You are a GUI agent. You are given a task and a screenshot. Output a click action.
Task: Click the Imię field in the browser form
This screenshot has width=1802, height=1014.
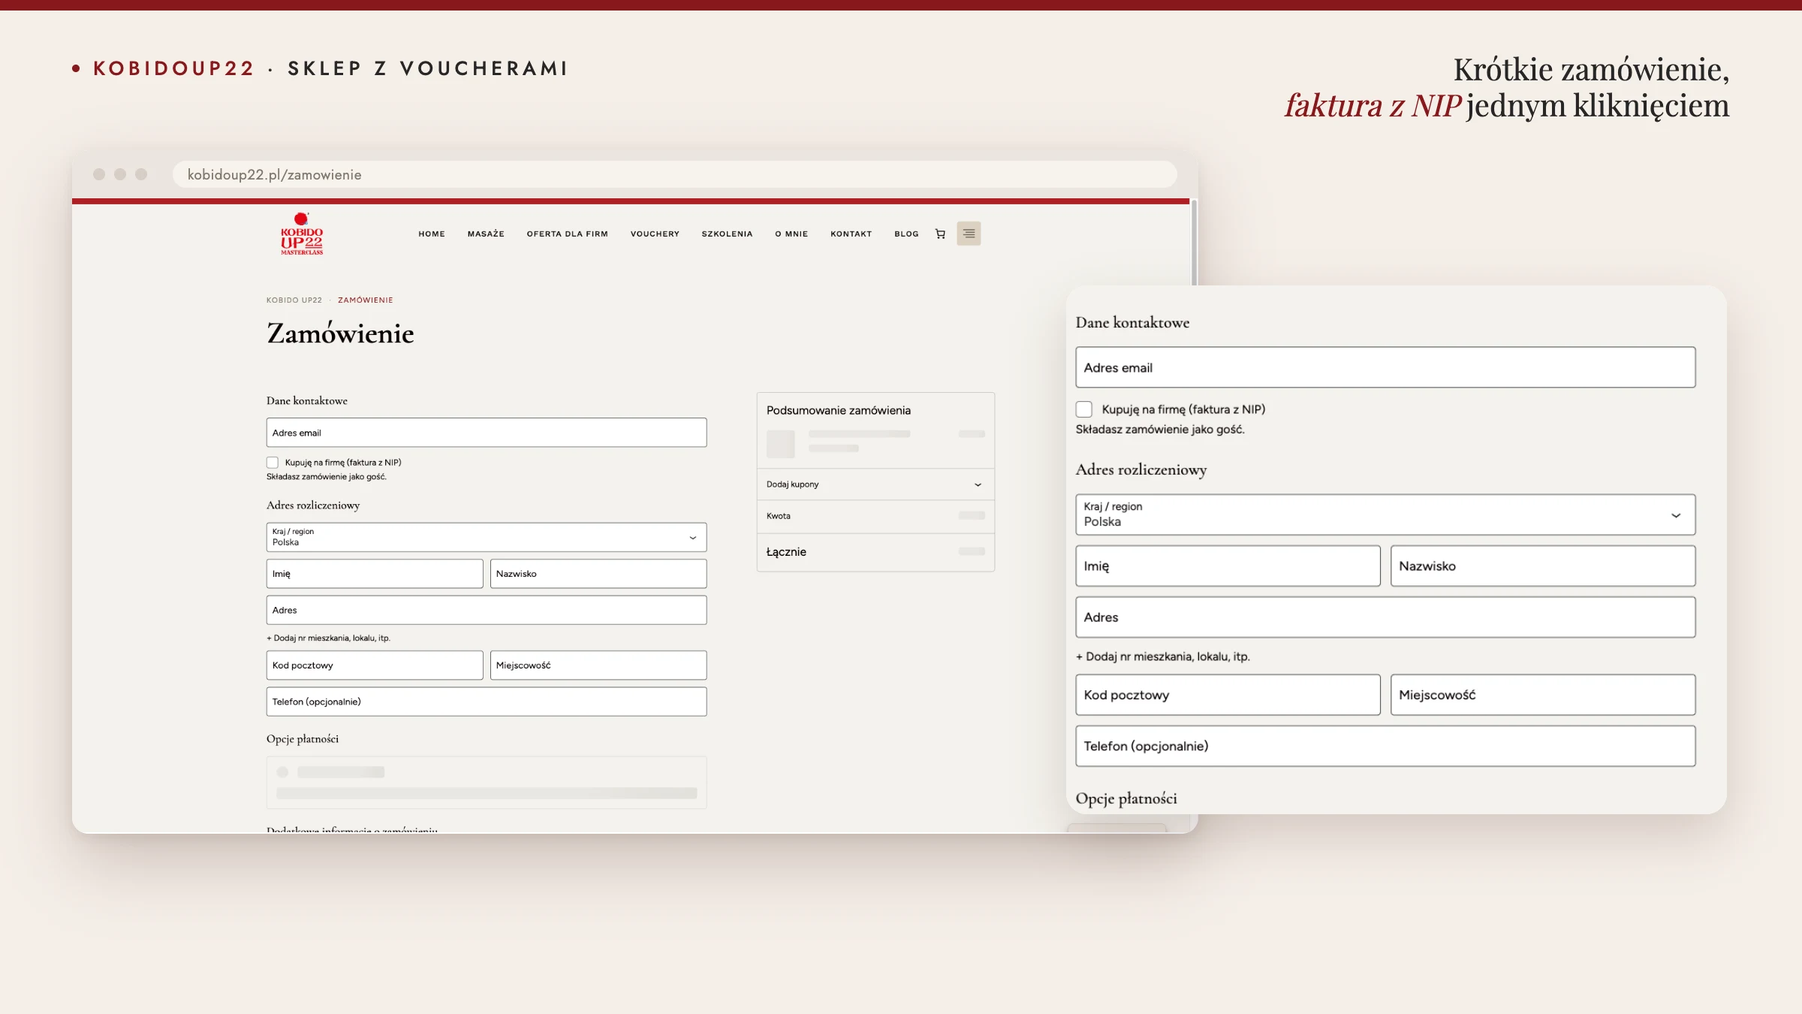coord(375,574)
